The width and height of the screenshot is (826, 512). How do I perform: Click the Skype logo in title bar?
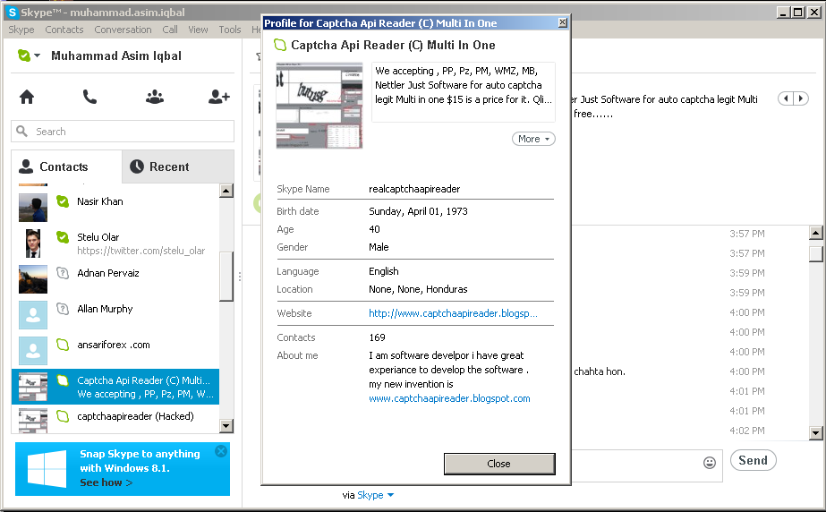tap(13, 13)
